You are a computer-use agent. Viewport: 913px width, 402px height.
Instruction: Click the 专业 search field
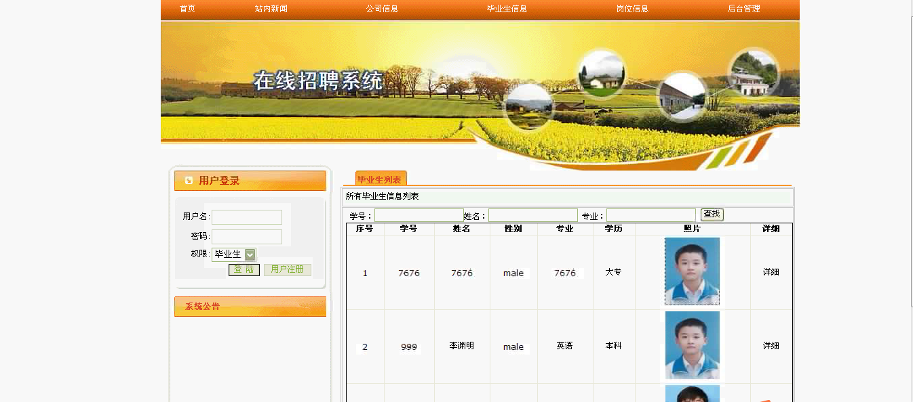(x=651, y=215)
